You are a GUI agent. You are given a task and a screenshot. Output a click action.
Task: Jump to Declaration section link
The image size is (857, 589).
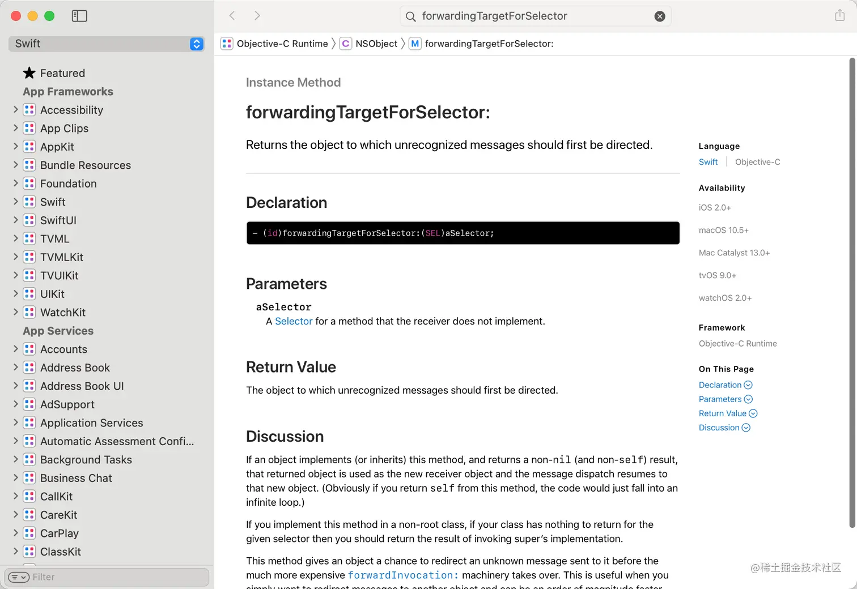720,385
